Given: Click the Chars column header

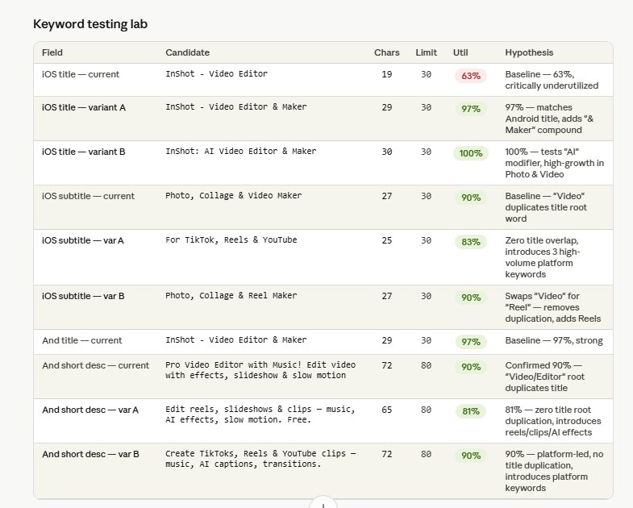Looking at the screenshot, I should (386, 52).
